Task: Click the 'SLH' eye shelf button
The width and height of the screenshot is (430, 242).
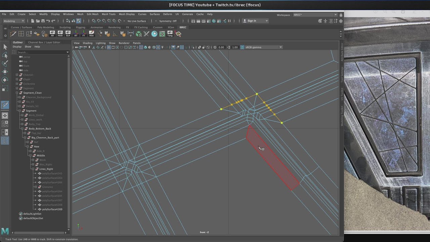Action: click(68, 34)
